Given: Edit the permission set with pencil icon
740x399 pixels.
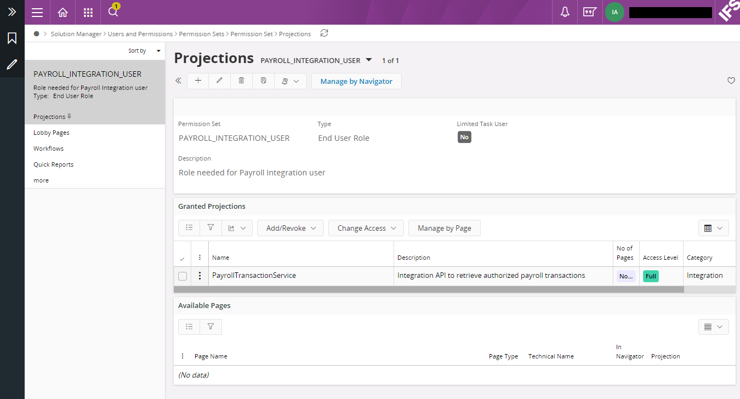Looking at the screenshot, I should pyautogui.click(x=220, y=81).
